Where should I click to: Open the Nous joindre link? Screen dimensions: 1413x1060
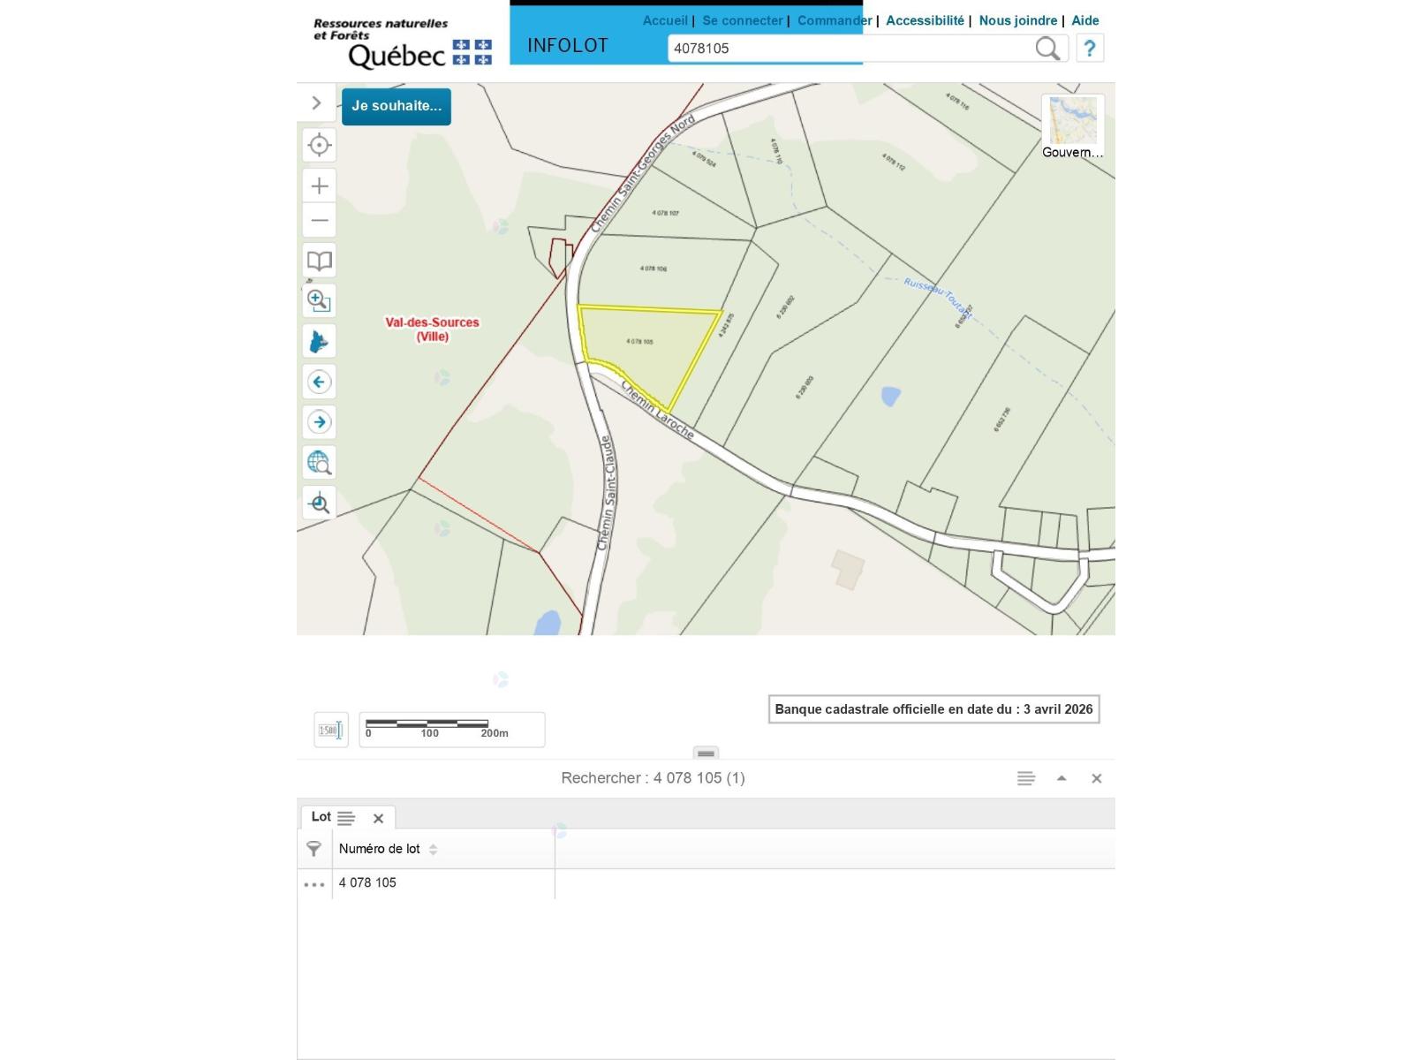1017,20
